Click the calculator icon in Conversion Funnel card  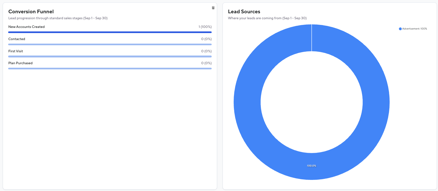pyautogui.click(x=213, y=8)
